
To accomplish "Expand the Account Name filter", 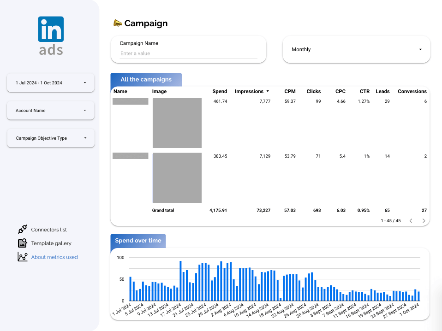I will point(51,111).
